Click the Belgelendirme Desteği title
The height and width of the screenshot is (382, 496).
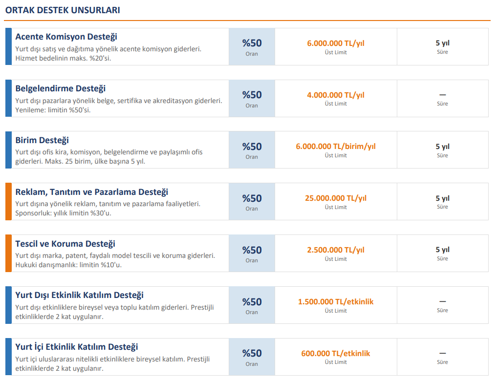click(x=60, y=88)
